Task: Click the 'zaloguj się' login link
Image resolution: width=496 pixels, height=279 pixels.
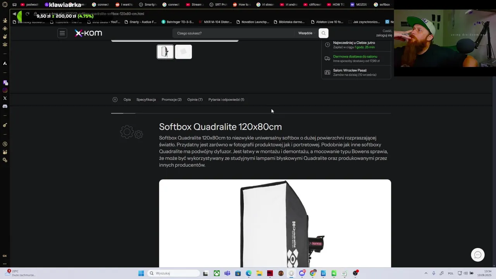Action: (384, 35)
